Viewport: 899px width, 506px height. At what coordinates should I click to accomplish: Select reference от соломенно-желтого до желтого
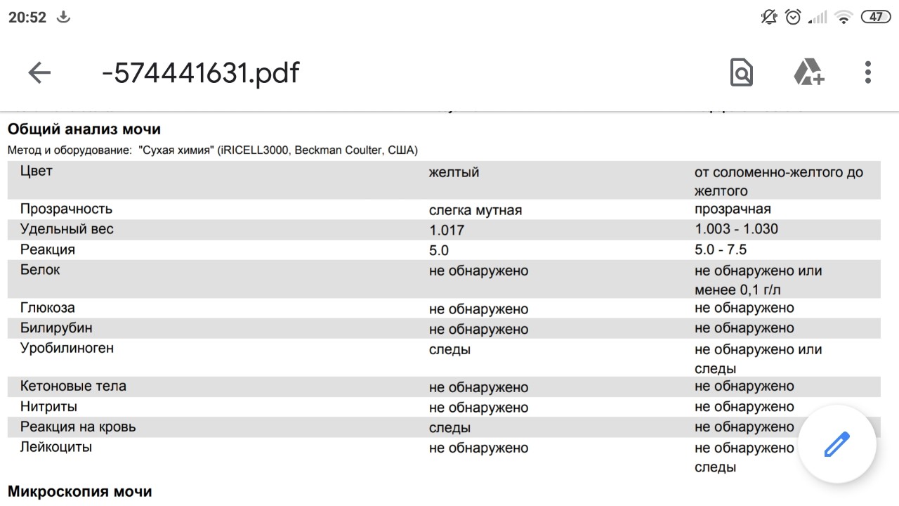point(779,181)
